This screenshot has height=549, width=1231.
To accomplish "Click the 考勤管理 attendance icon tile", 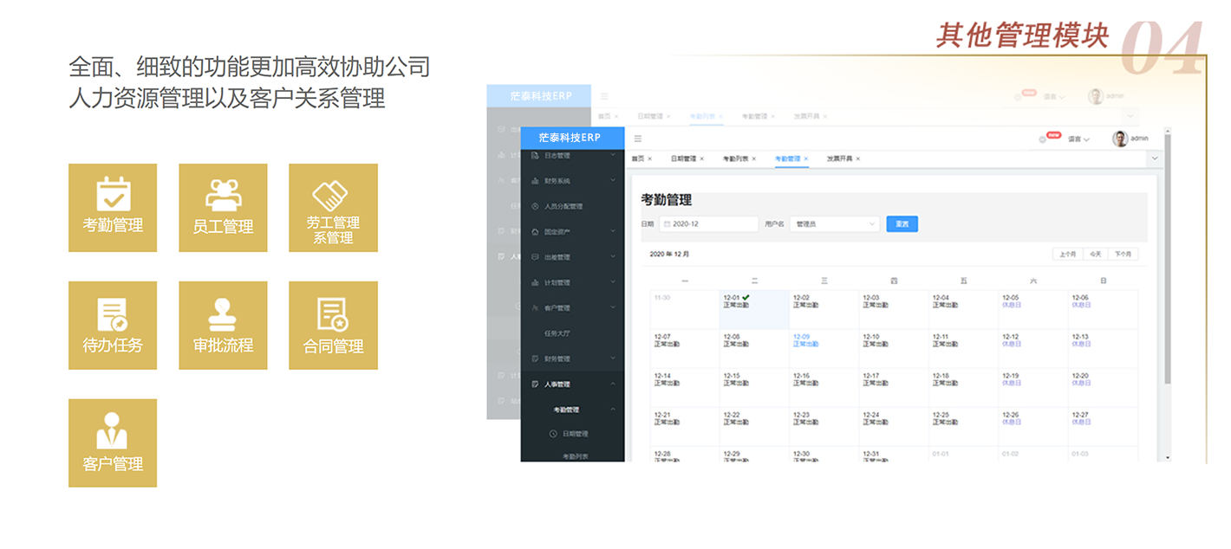I will pyautogui.click(x=113, y=208).
